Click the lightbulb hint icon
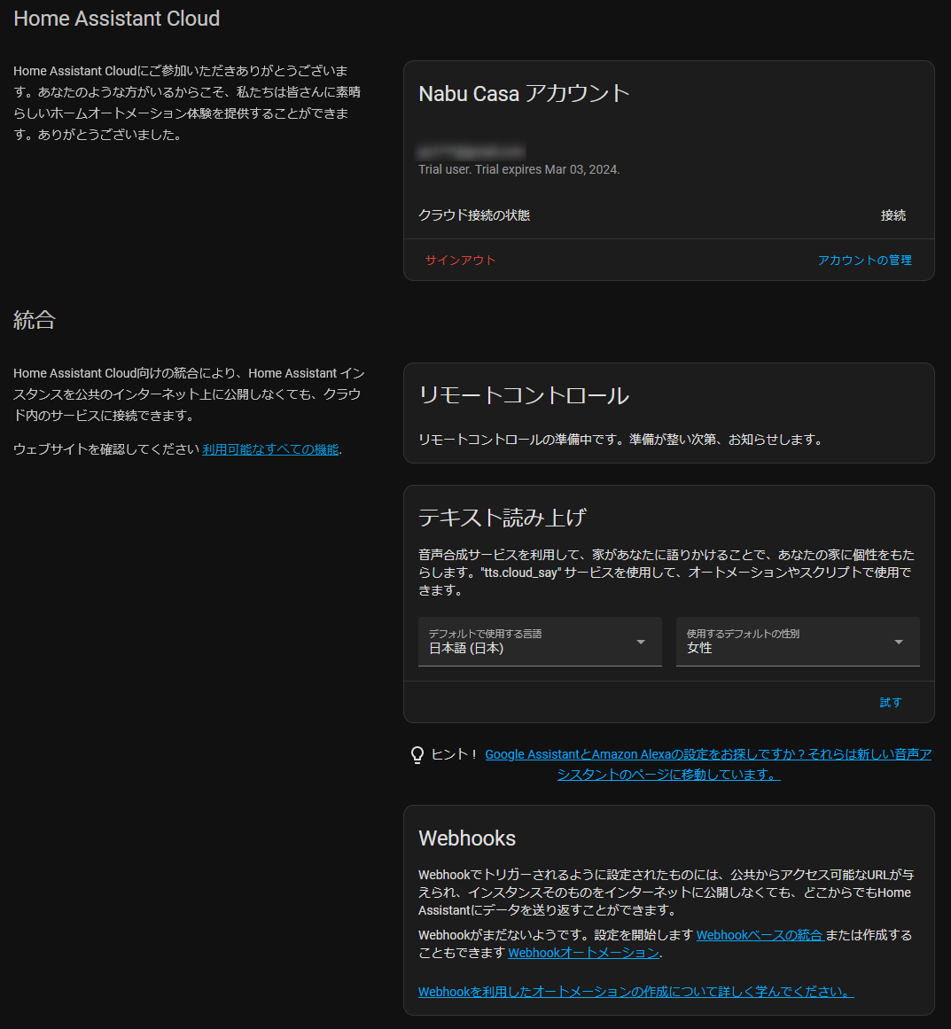This screenshot has height=1029, width=951. 417,755
